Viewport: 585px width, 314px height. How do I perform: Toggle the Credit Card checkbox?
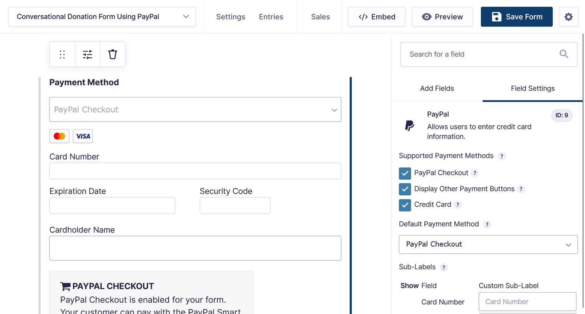point(405,205)
